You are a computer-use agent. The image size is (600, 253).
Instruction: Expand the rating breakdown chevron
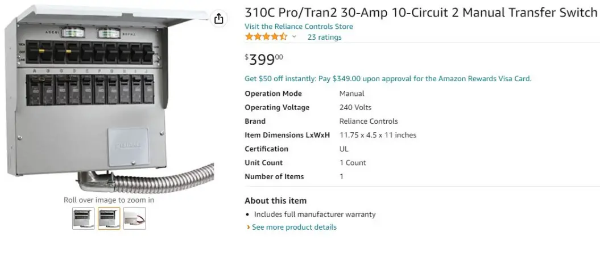tap(295, 37)
